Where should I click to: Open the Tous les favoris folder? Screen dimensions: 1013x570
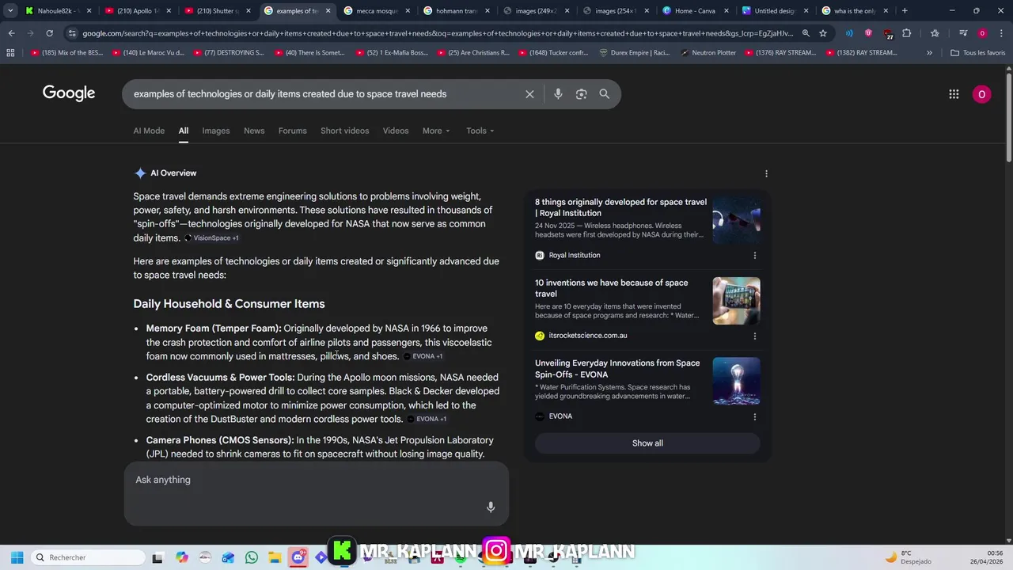978,52
